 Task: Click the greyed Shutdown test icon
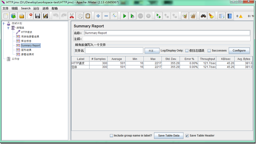[148, 16]
